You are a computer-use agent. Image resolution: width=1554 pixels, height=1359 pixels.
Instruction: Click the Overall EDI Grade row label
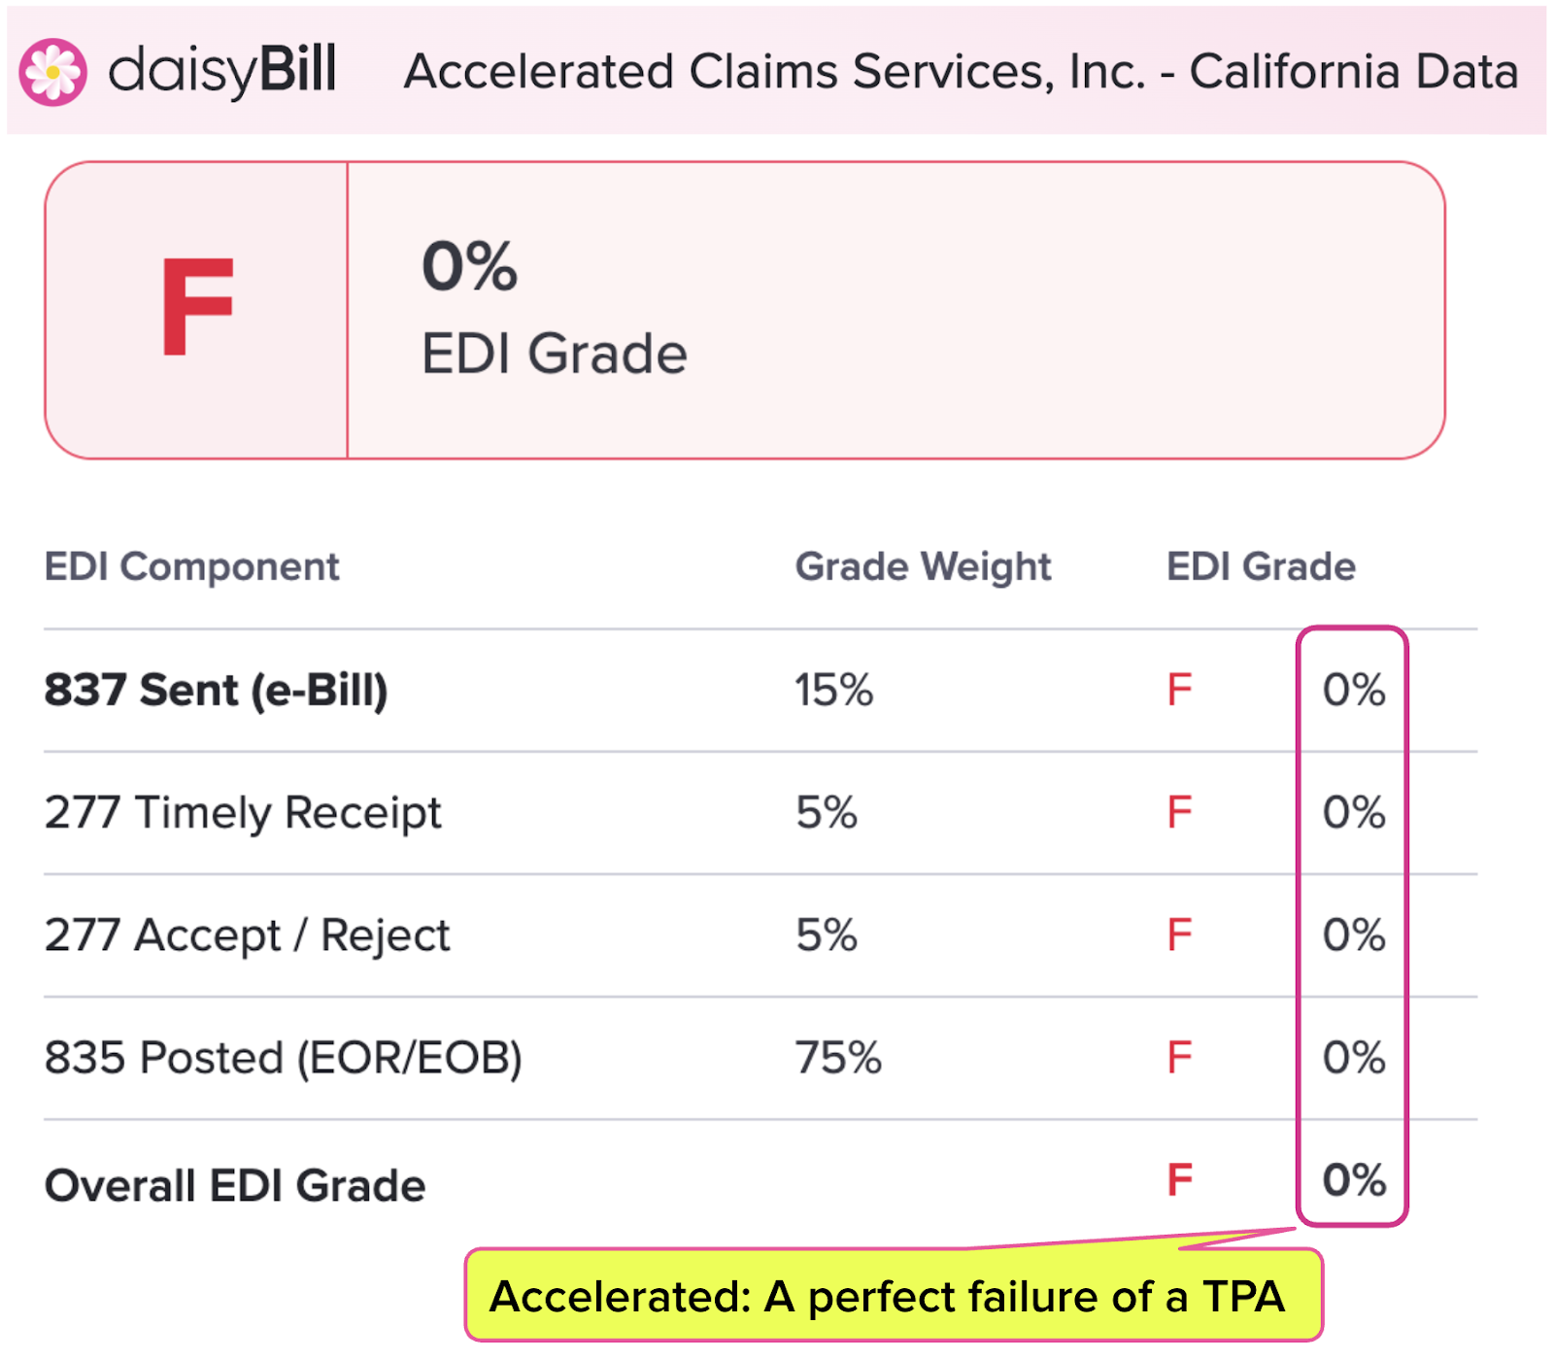[235, 1186]
